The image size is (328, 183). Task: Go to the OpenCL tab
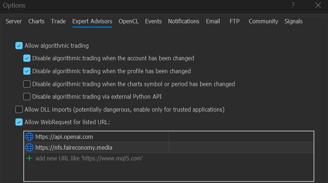129,22
